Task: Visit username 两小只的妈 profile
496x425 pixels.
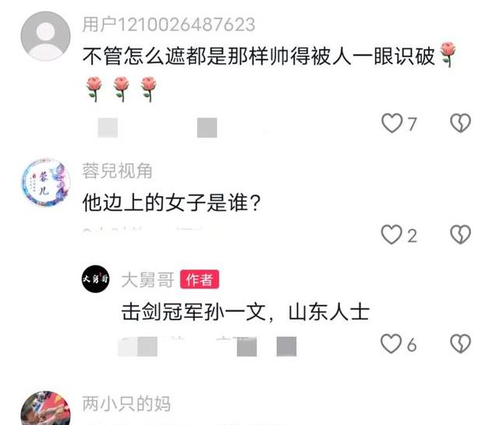Action: coord(126,404)
